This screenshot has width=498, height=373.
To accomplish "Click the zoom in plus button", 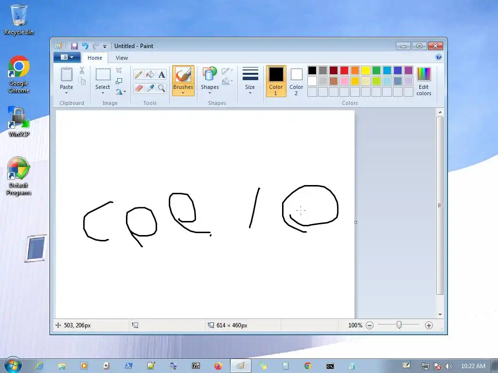I will [x=429, y=325].
